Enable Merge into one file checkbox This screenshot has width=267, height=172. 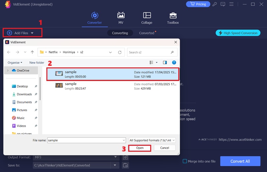click(x=185, y=161)
